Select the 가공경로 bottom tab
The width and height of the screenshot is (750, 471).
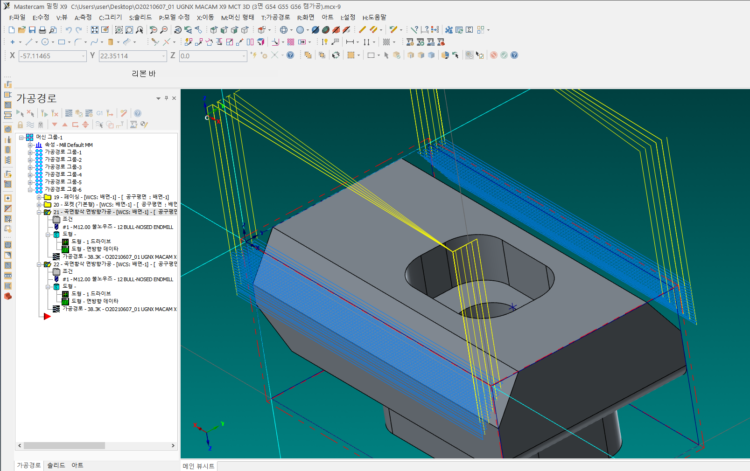(x=29, y=465)
